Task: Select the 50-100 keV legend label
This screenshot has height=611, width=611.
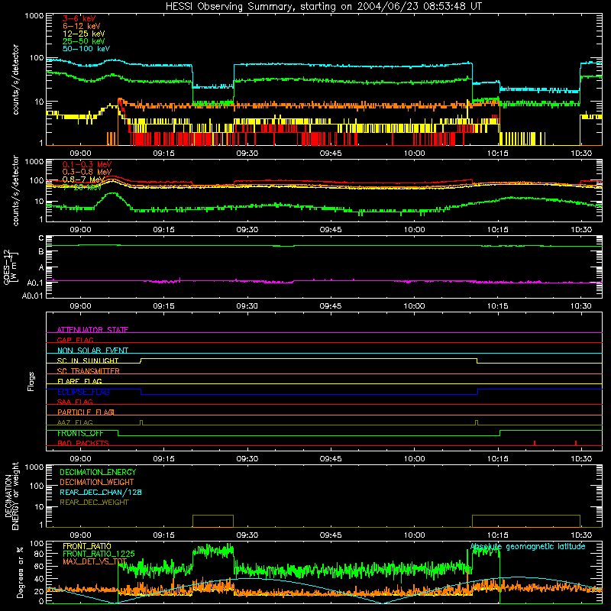Action: (86, 49)
